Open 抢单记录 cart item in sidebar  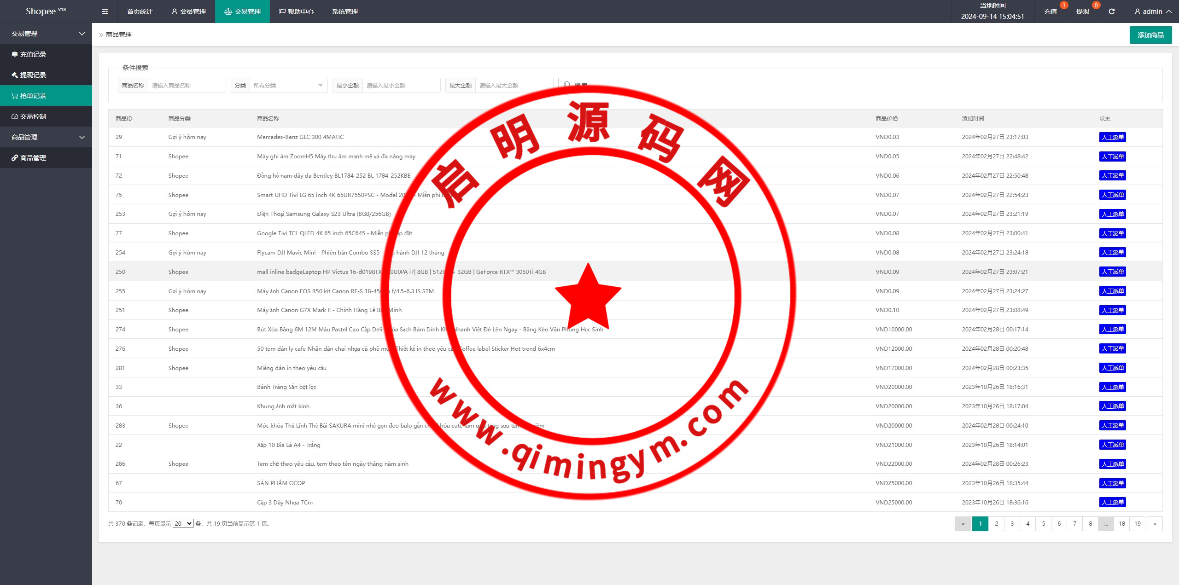[x=33, y=96]
